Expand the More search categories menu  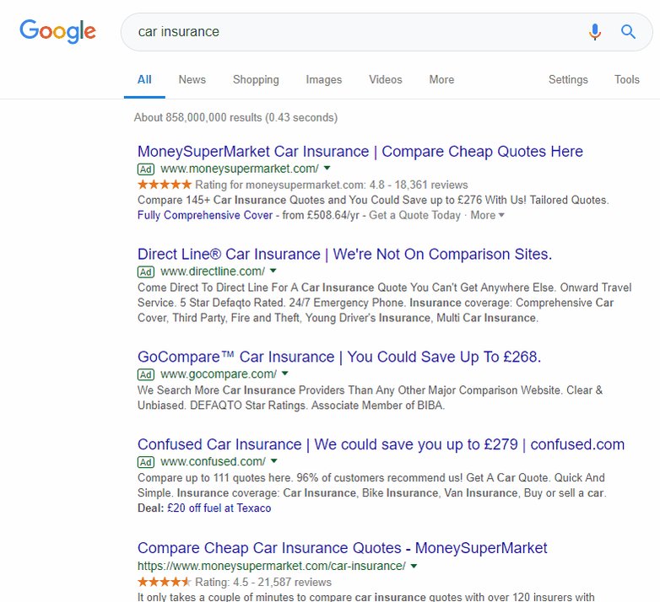(x=441, y=79)
